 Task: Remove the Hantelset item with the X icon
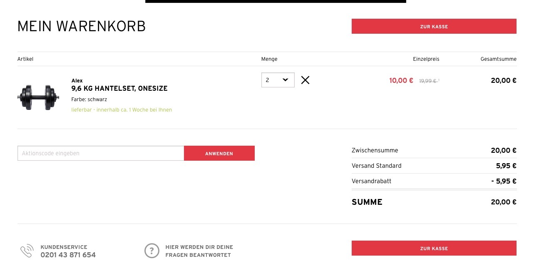coord(305,80)
